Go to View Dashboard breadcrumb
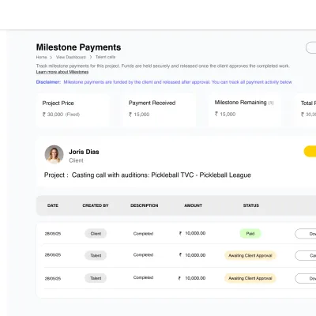Viewport: 316px width, 316px height. click(71, 57)
